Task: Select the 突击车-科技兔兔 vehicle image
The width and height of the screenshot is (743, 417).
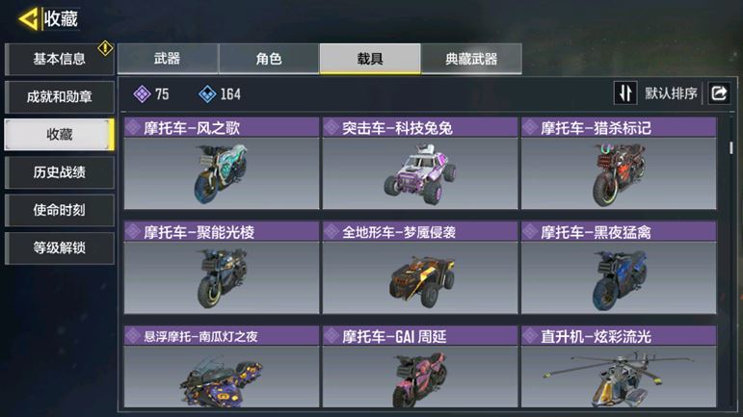Action: 420,173
